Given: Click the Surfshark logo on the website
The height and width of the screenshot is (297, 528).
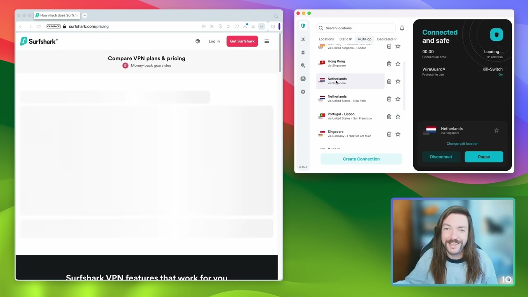Looking at the screenshot, I should point(39,41).
